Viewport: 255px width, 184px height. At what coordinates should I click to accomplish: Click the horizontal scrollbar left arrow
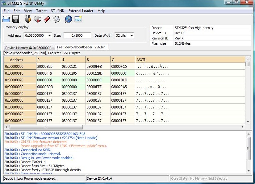click(x=6, y=127)
